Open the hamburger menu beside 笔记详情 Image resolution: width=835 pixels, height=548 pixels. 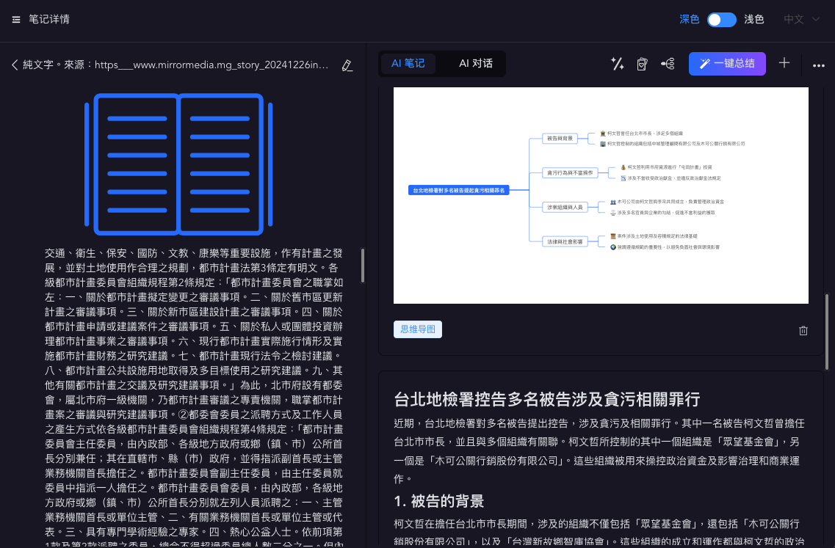click(16, 20)
